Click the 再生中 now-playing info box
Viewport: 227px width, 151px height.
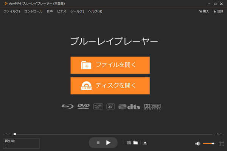[21, 143]
